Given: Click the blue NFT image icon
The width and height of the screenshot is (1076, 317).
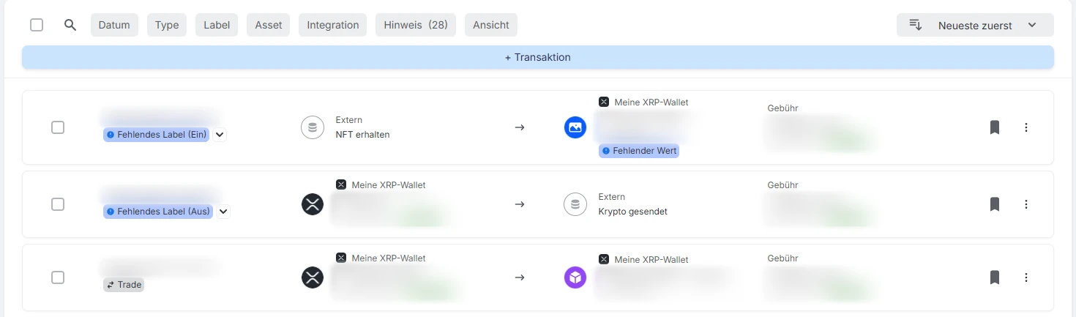Looking at the screenshot, I should pos(575,127).
